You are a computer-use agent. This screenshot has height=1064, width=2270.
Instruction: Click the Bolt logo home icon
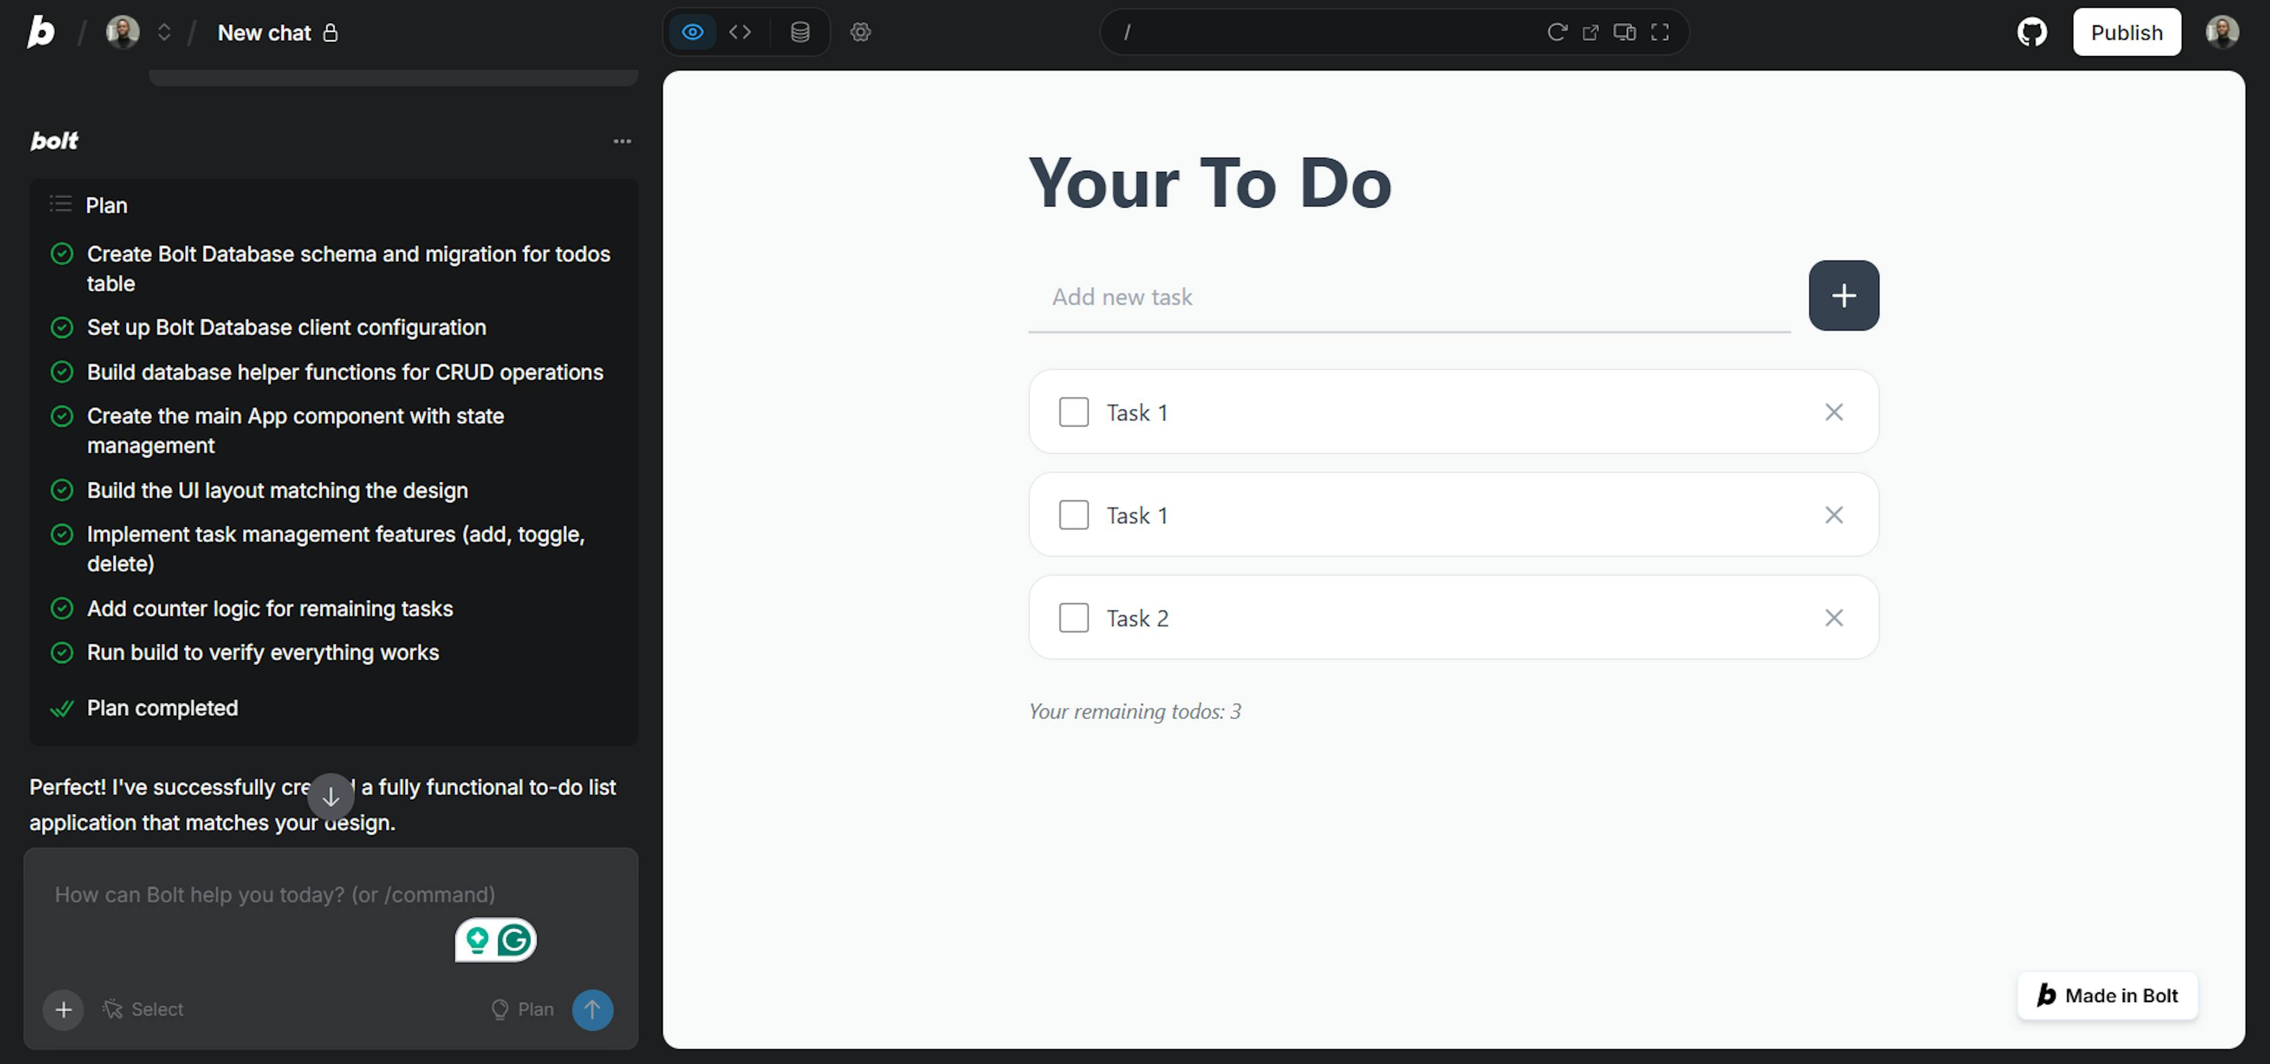41,33
